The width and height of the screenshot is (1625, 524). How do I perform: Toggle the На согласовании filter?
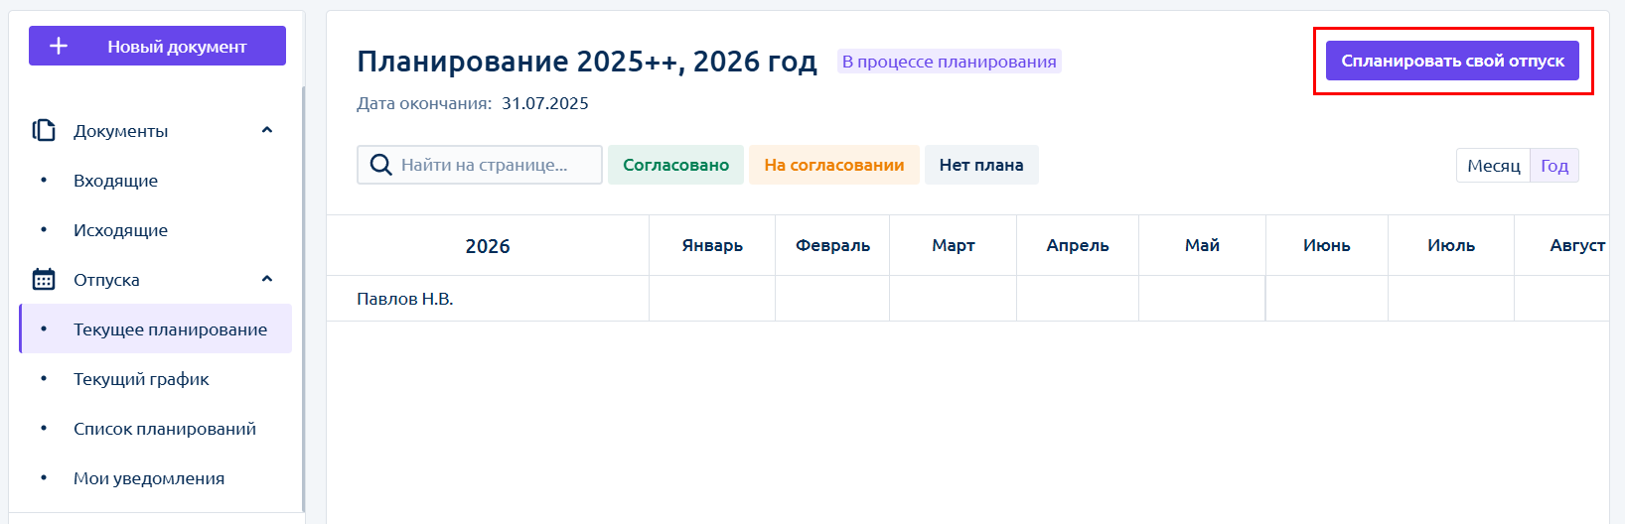833,165
